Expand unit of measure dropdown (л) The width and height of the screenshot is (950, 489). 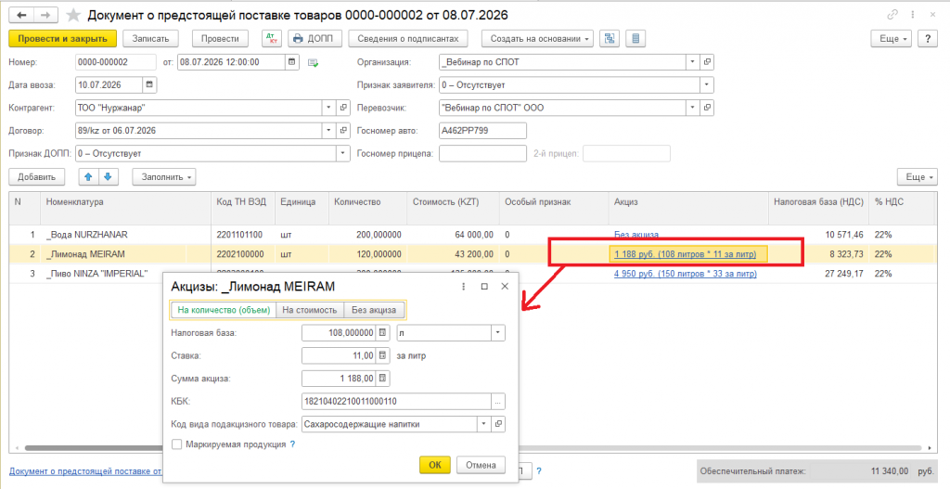[498, 333]
